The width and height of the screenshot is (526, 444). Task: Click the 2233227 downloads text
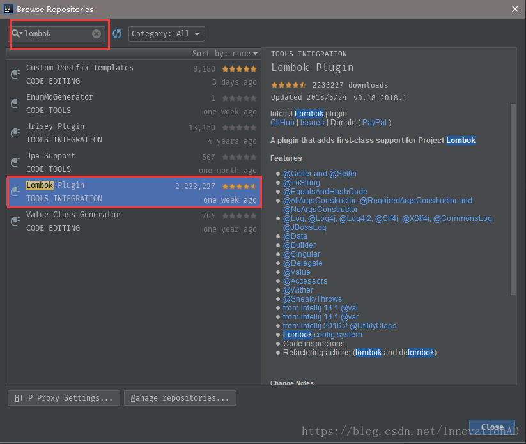[350, 85]
